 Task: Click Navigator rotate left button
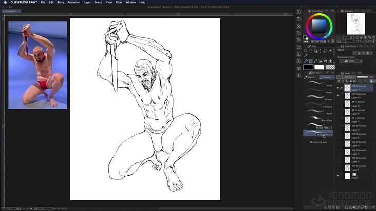pos(358,41)
